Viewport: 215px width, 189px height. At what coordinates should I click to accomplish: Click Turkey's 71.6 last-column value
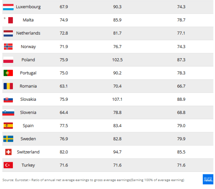pyautogui.click(x=181, y=165)
